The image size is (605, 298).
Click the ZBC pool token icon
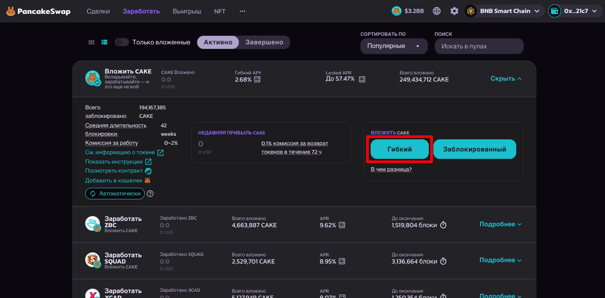coord(93,224)
